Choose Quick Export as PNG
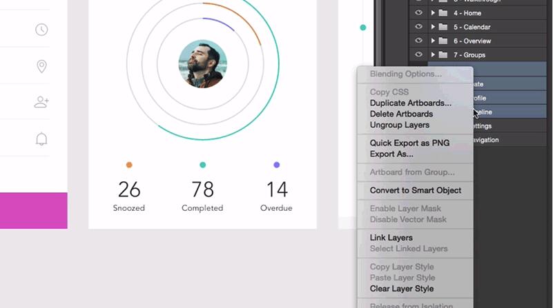The width and height of the screenshot is (553, 308). [409, 143]
